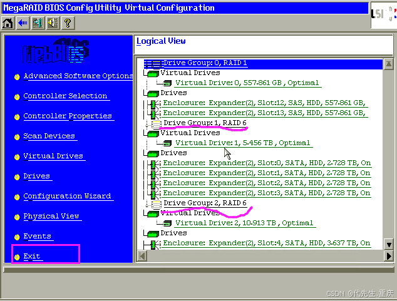Click the Home toolbar icon

click(8, 23)
